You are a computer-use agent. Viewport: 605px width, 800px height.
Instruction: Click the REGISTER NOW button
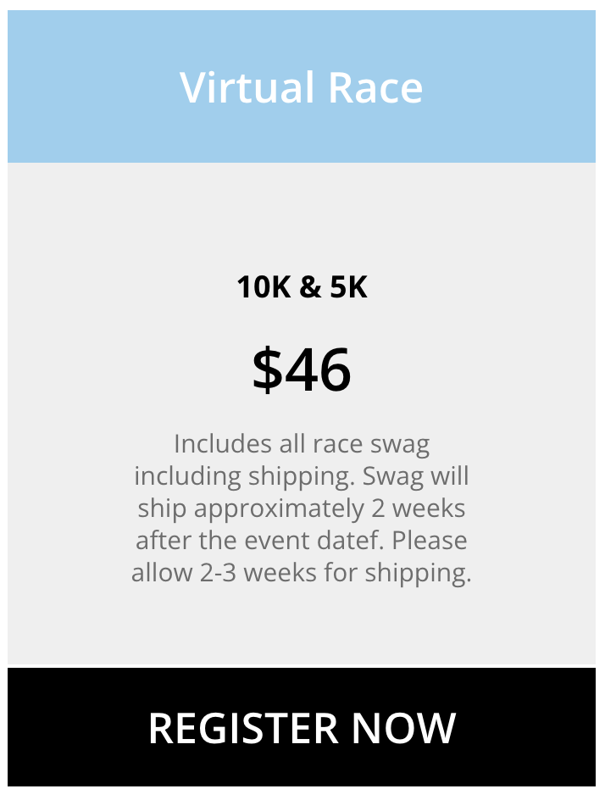pyautogui.click(x=302, y=727)
